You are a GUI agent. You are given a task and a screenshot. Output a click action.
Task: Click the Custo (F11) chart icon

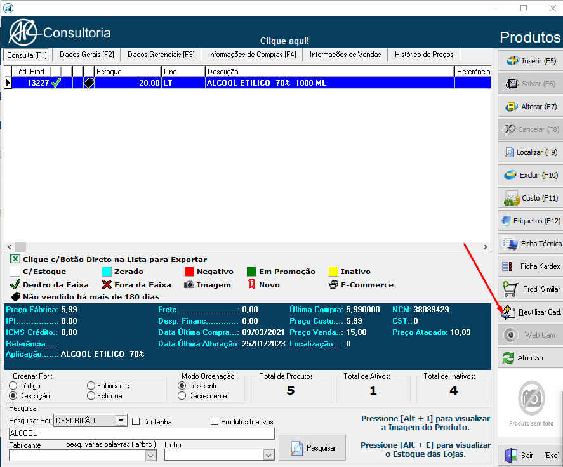[x=512, y=198]
